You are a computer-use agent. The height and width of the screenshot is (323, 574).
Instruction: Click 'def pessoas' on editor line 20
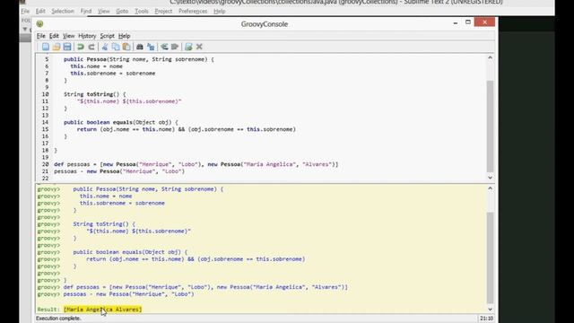pos(72,164)
